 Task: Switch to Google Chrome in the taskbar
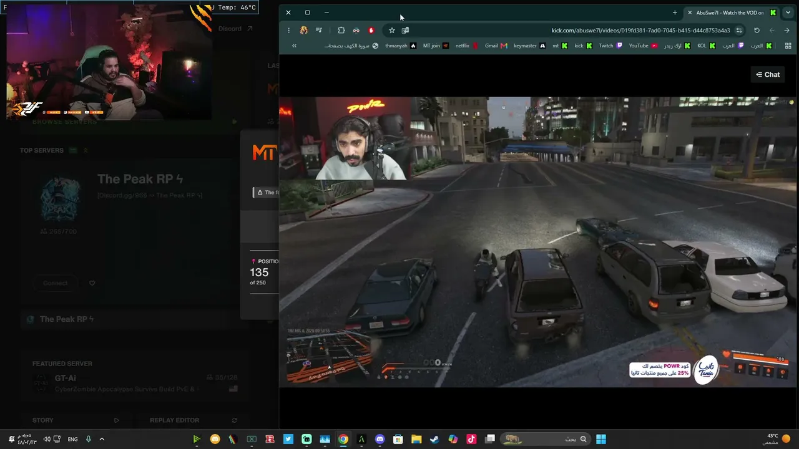pyautogui.click(x=343, y=439)
